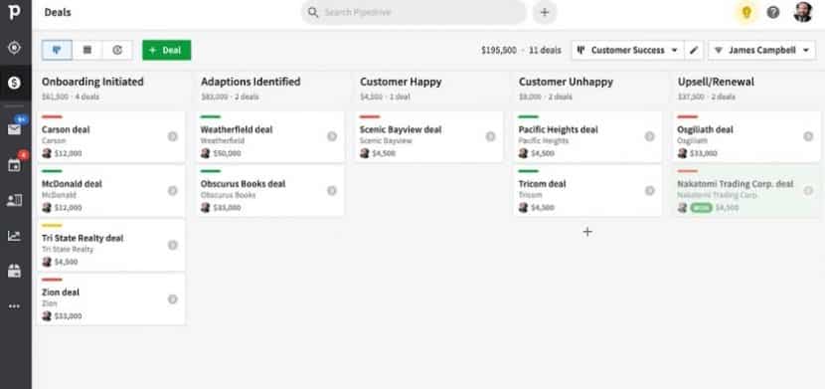Add a deal with plus under Customer Unhappy
This screenshot has height=389, width=825.
click(587, 232)
